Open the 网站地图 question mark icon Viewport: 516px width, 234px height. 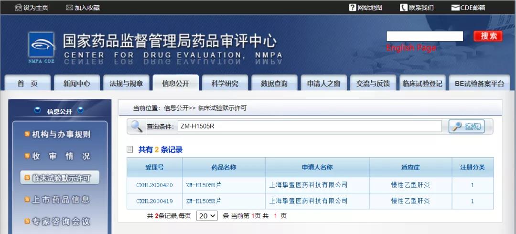coord(353,8)
